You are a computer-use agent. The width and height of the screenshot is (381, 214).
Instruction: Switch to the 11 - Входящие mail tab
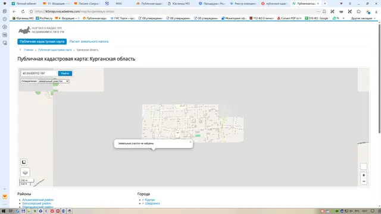click(55, 4)
